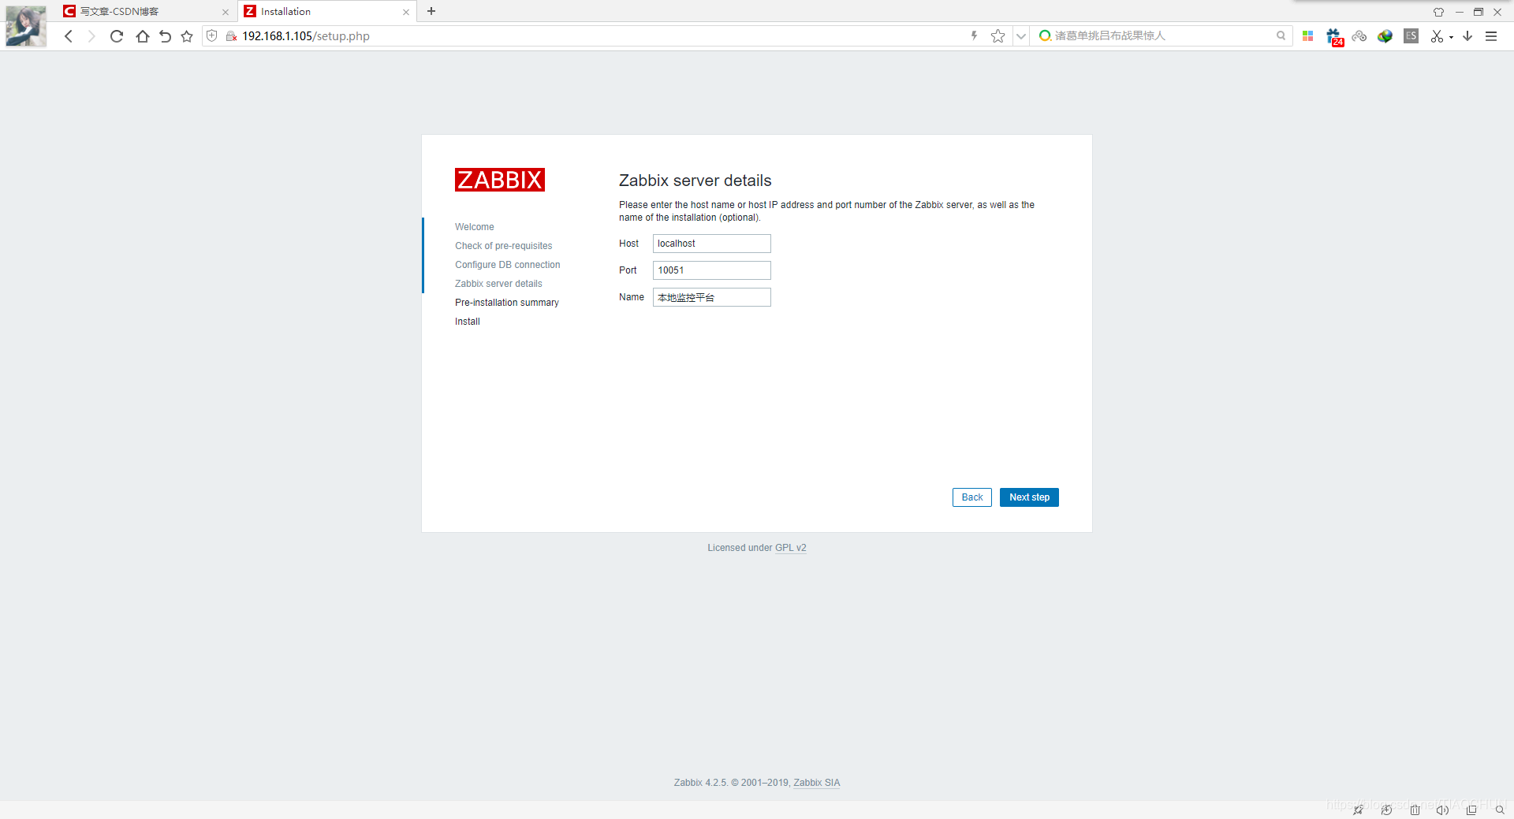The height and width of the screenshot is (819, 1514).
Task: Select Zabbix server details step
Action: click(x=498, y=284)
